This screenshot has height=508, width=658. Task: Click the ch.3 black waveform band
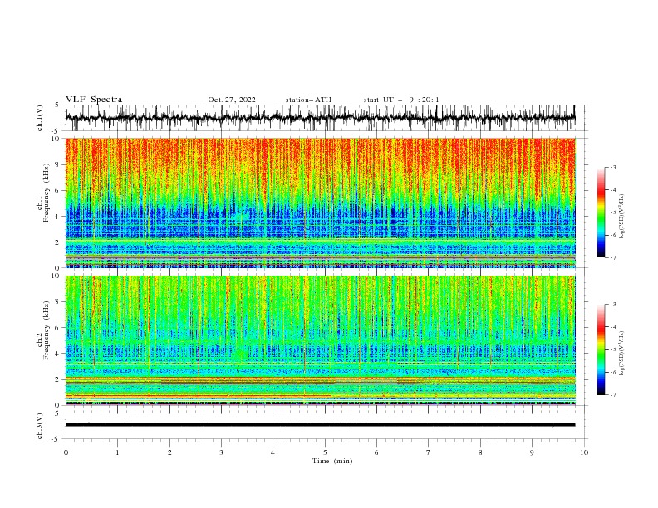320,425
